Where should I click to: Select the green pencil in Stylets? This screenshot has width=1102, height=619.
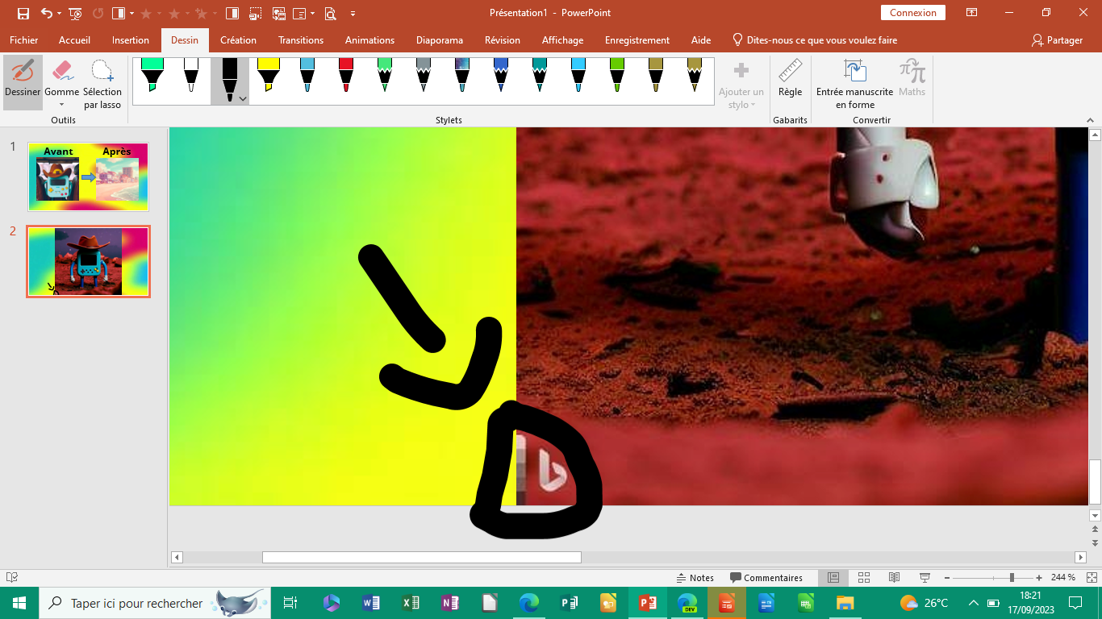385,76
